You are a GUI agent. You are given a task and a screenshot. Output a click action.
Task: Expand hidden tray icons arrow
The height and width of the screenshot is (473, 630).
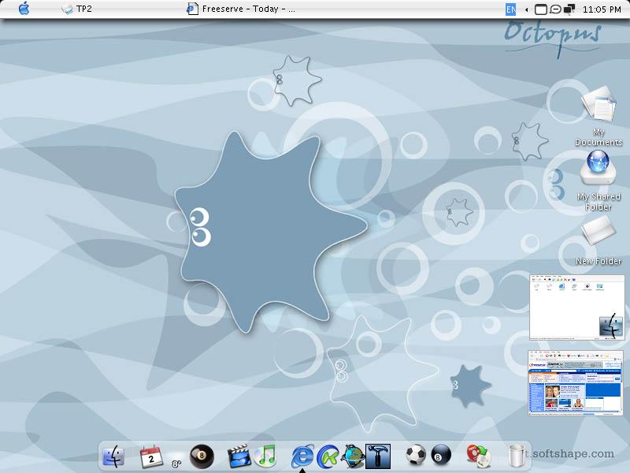point(526,9)
